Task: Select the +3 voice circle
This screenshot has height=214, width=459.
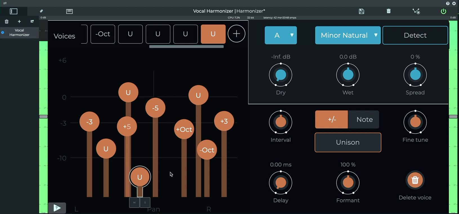Action: tap(224, 121)
